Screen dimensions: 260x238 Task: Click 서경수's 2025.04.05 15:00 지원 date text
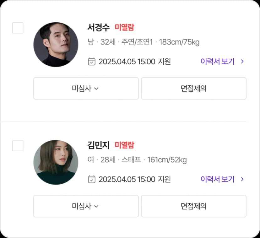coord(134,62)
